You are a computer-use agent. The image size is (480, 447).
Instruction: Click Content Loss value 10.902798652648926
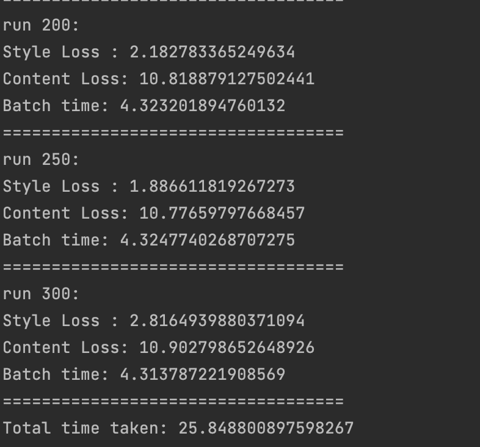[227, 347]
